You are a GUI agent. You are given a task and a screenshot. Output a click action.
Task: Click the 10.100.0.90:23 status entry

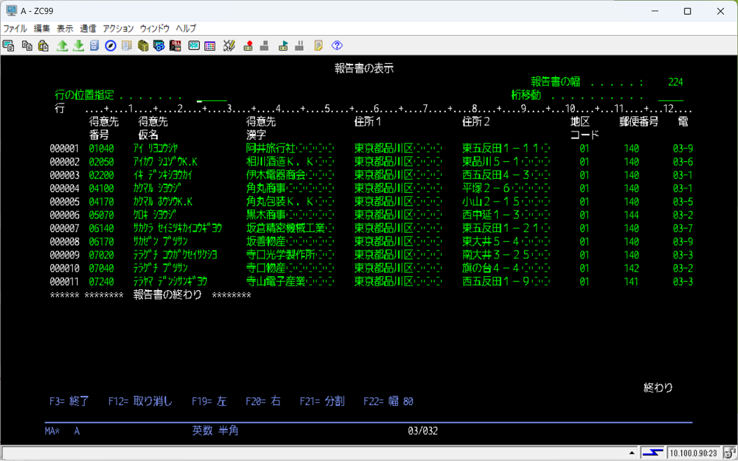[x=694, y=453]
